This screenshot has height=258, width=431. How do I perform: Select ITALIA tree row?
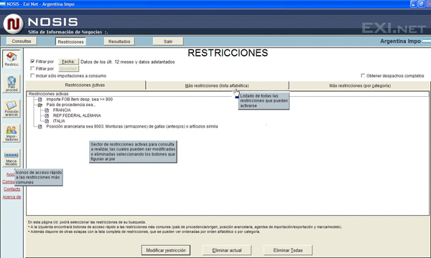[59, 121]
